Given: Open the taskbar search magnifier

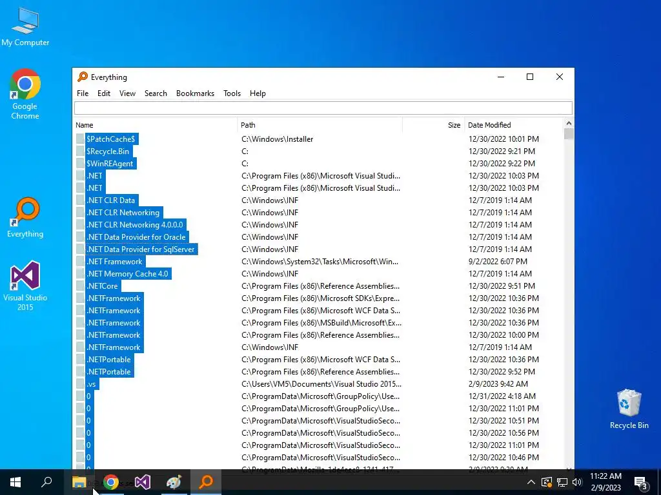Looking at the screenshot, I should click(46, 482).
